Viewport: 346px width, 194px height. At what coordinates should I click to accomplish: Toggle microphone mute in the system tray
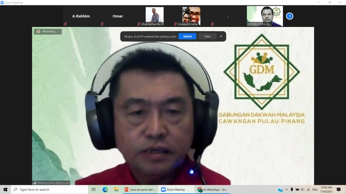291,189
